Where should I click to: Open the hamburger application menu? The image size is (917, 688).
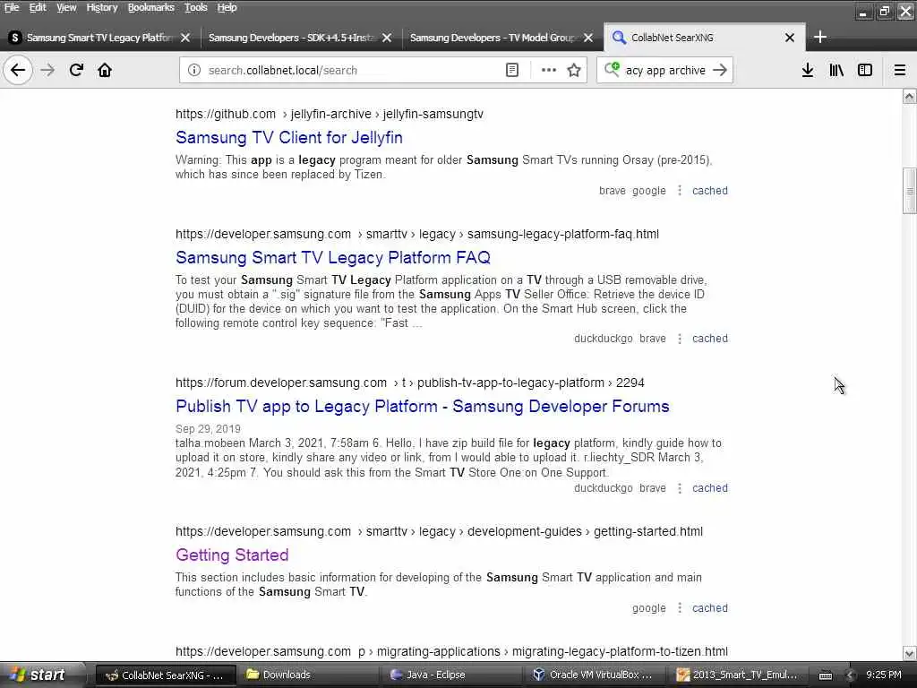point(900,70)
